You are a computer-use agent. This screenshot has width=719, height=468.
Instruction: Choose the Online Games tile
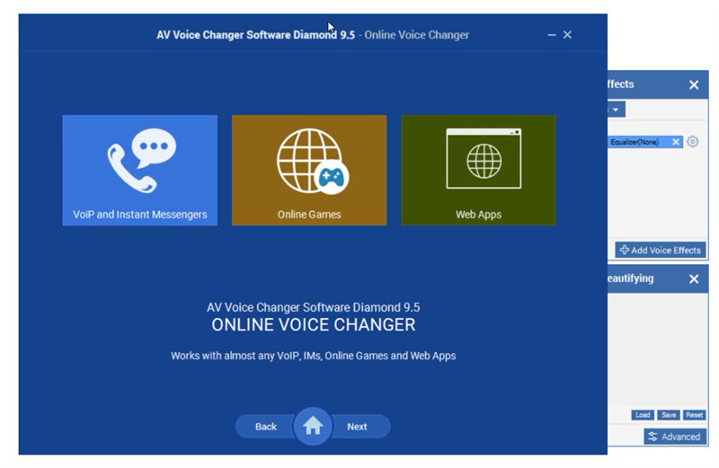coord(309,170)
